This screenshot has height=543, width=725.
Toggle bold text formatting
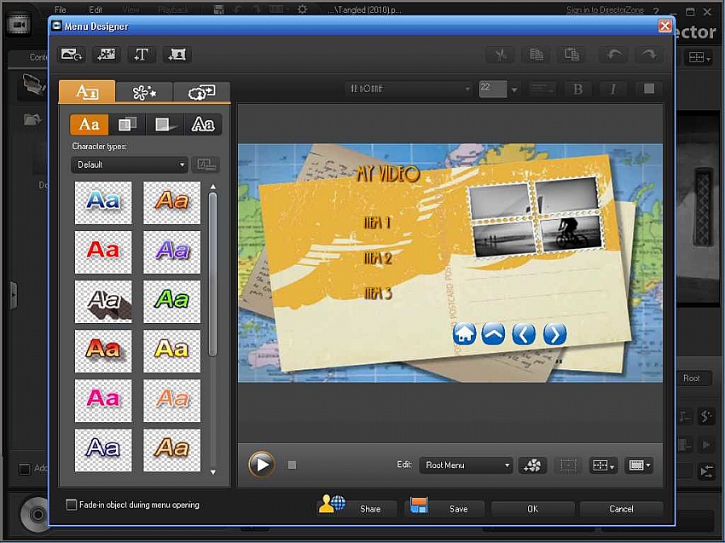577,90
